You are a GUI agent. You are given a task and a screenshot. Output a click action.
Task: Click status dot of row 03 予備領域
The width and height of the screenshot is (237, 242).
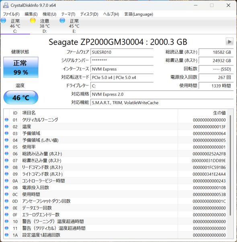tap(6, 133)
